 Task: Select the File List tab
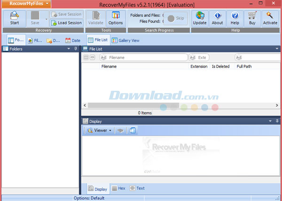(x=98, y=40)
